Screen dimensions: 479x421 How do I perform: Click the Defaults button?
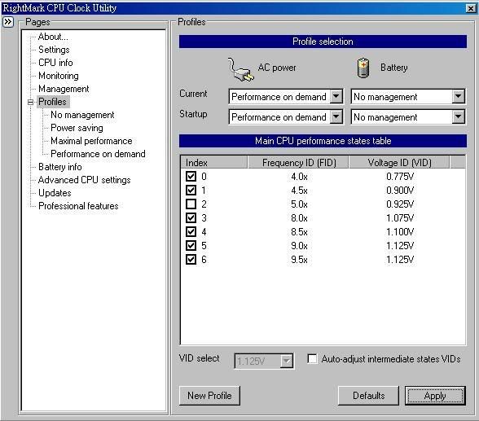click(368, 396)
